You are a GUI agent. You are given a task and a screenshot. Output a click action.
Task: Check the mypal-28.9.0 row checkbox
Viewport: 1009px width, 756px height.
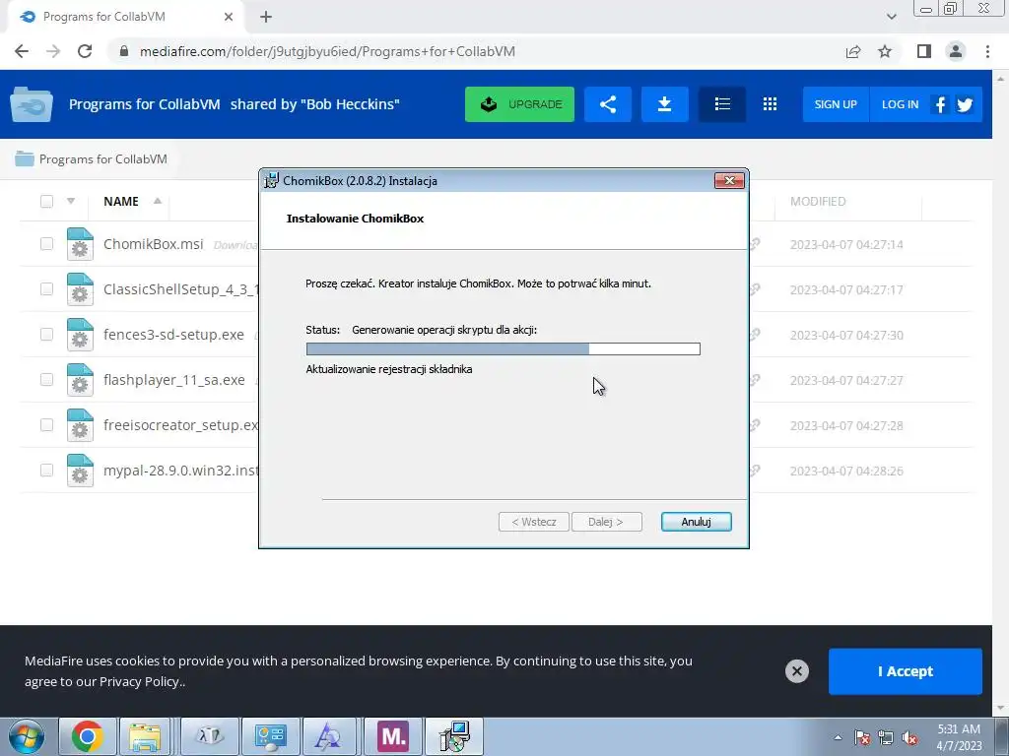point(46,470)
